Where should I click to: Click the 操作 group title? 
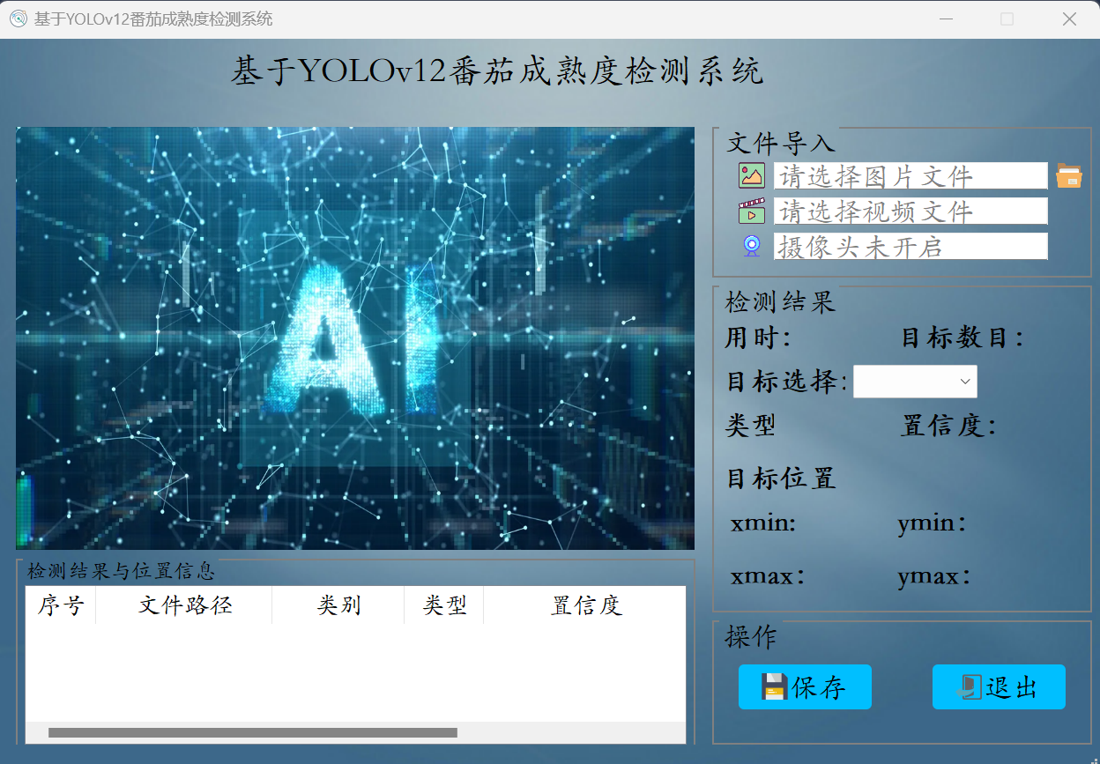click(751, 636)
